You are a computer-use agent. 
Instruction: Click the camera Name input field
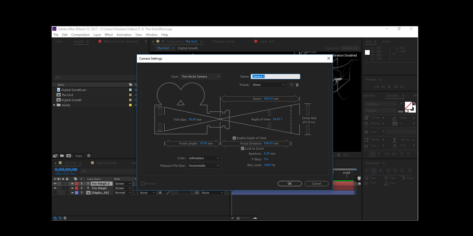(x=276, y=77)
